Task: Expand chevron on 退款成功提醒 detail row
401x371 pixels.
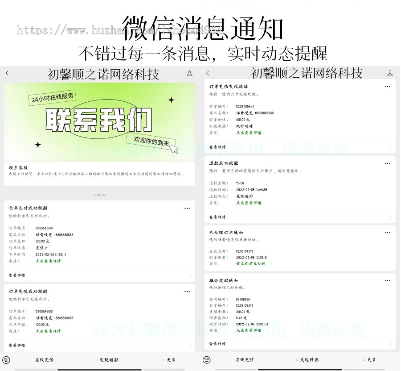Action: pos(390,217)
